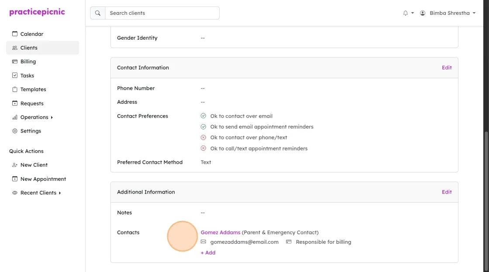Viewport: 489px width, 272px height.
Task: Click the card icon by Responsible for billing
Action: pos(289,241)
